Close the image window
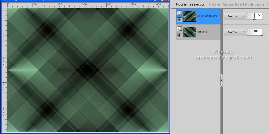 click(165, 0)
